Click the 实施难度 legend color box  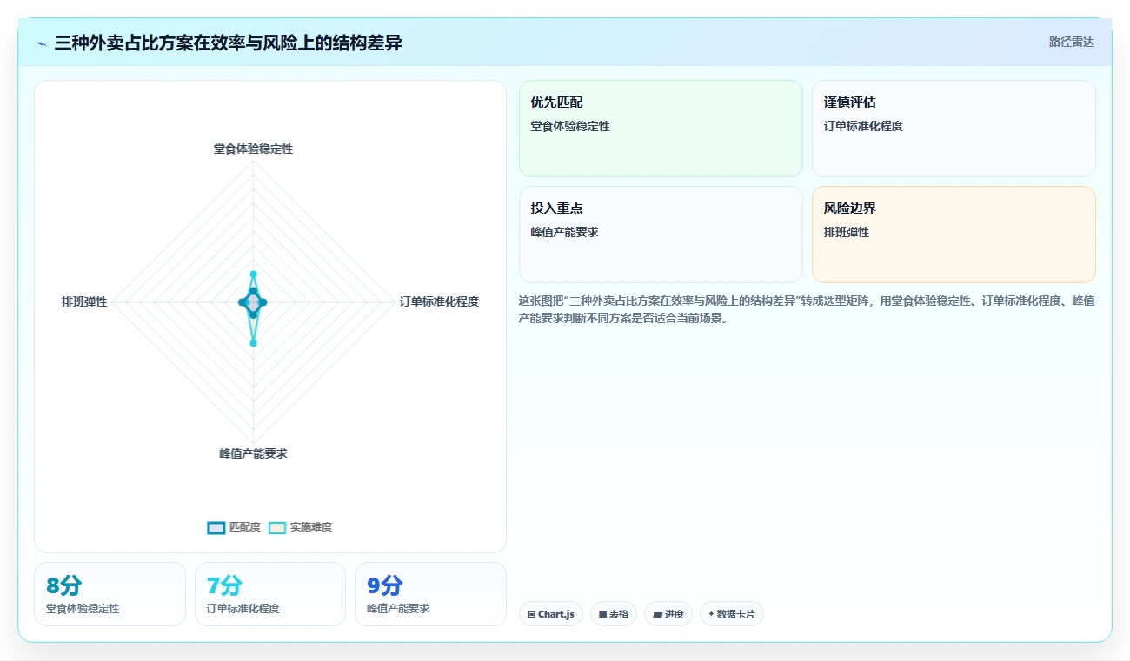(277, 527)
